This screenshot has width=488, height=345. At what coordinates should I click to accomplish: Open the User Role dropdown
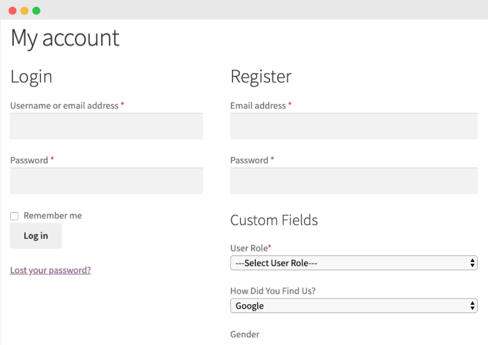pyautogui.click(x=354, y=263)
